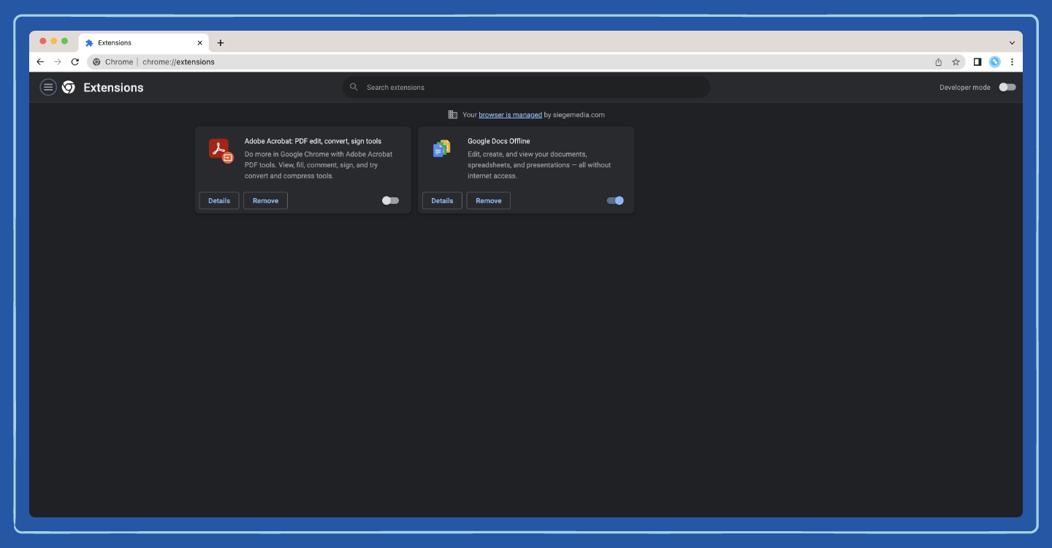Click the Chrome Extensions logo

click(x=69, y=87)
